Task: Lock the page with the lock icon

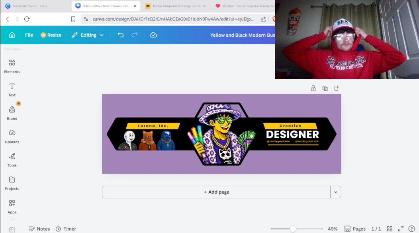Action: click(313, 88)
